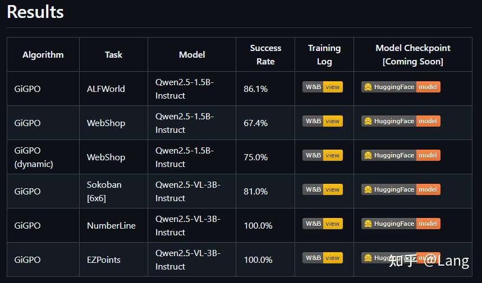Open W&B training log for WebShop 67.4%
The width and height of the screenshot is (482, 283).
pyautogui.click(x=323, y=121)
